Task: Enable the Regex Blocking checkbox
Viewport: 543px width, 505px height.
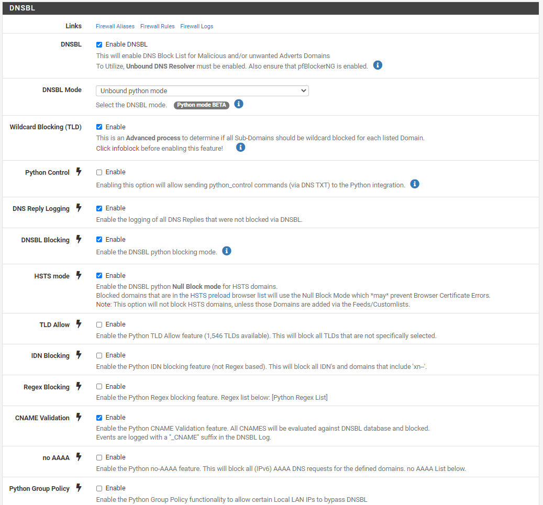Action: click(99, 387)
